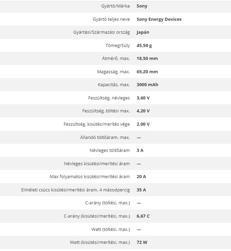Select the 'Kapacitás, max.' label
The height and width of the screenshot is (251, 231).
pyautogui.click(x=114, y=85)
